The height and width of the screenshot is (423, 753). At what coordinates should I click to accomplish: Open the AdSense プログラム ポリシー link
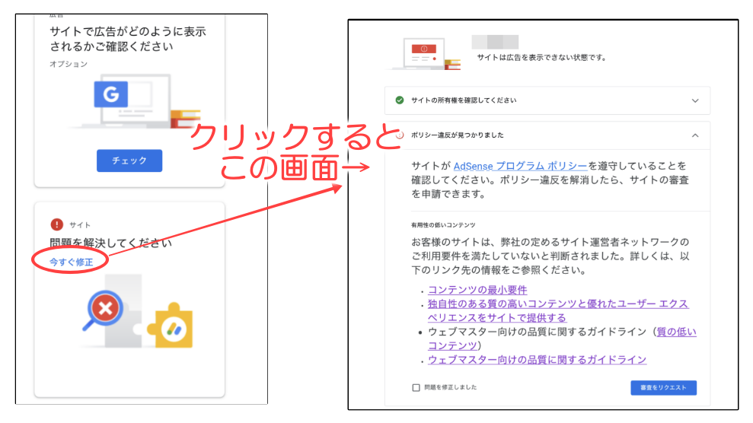point(520,166)
